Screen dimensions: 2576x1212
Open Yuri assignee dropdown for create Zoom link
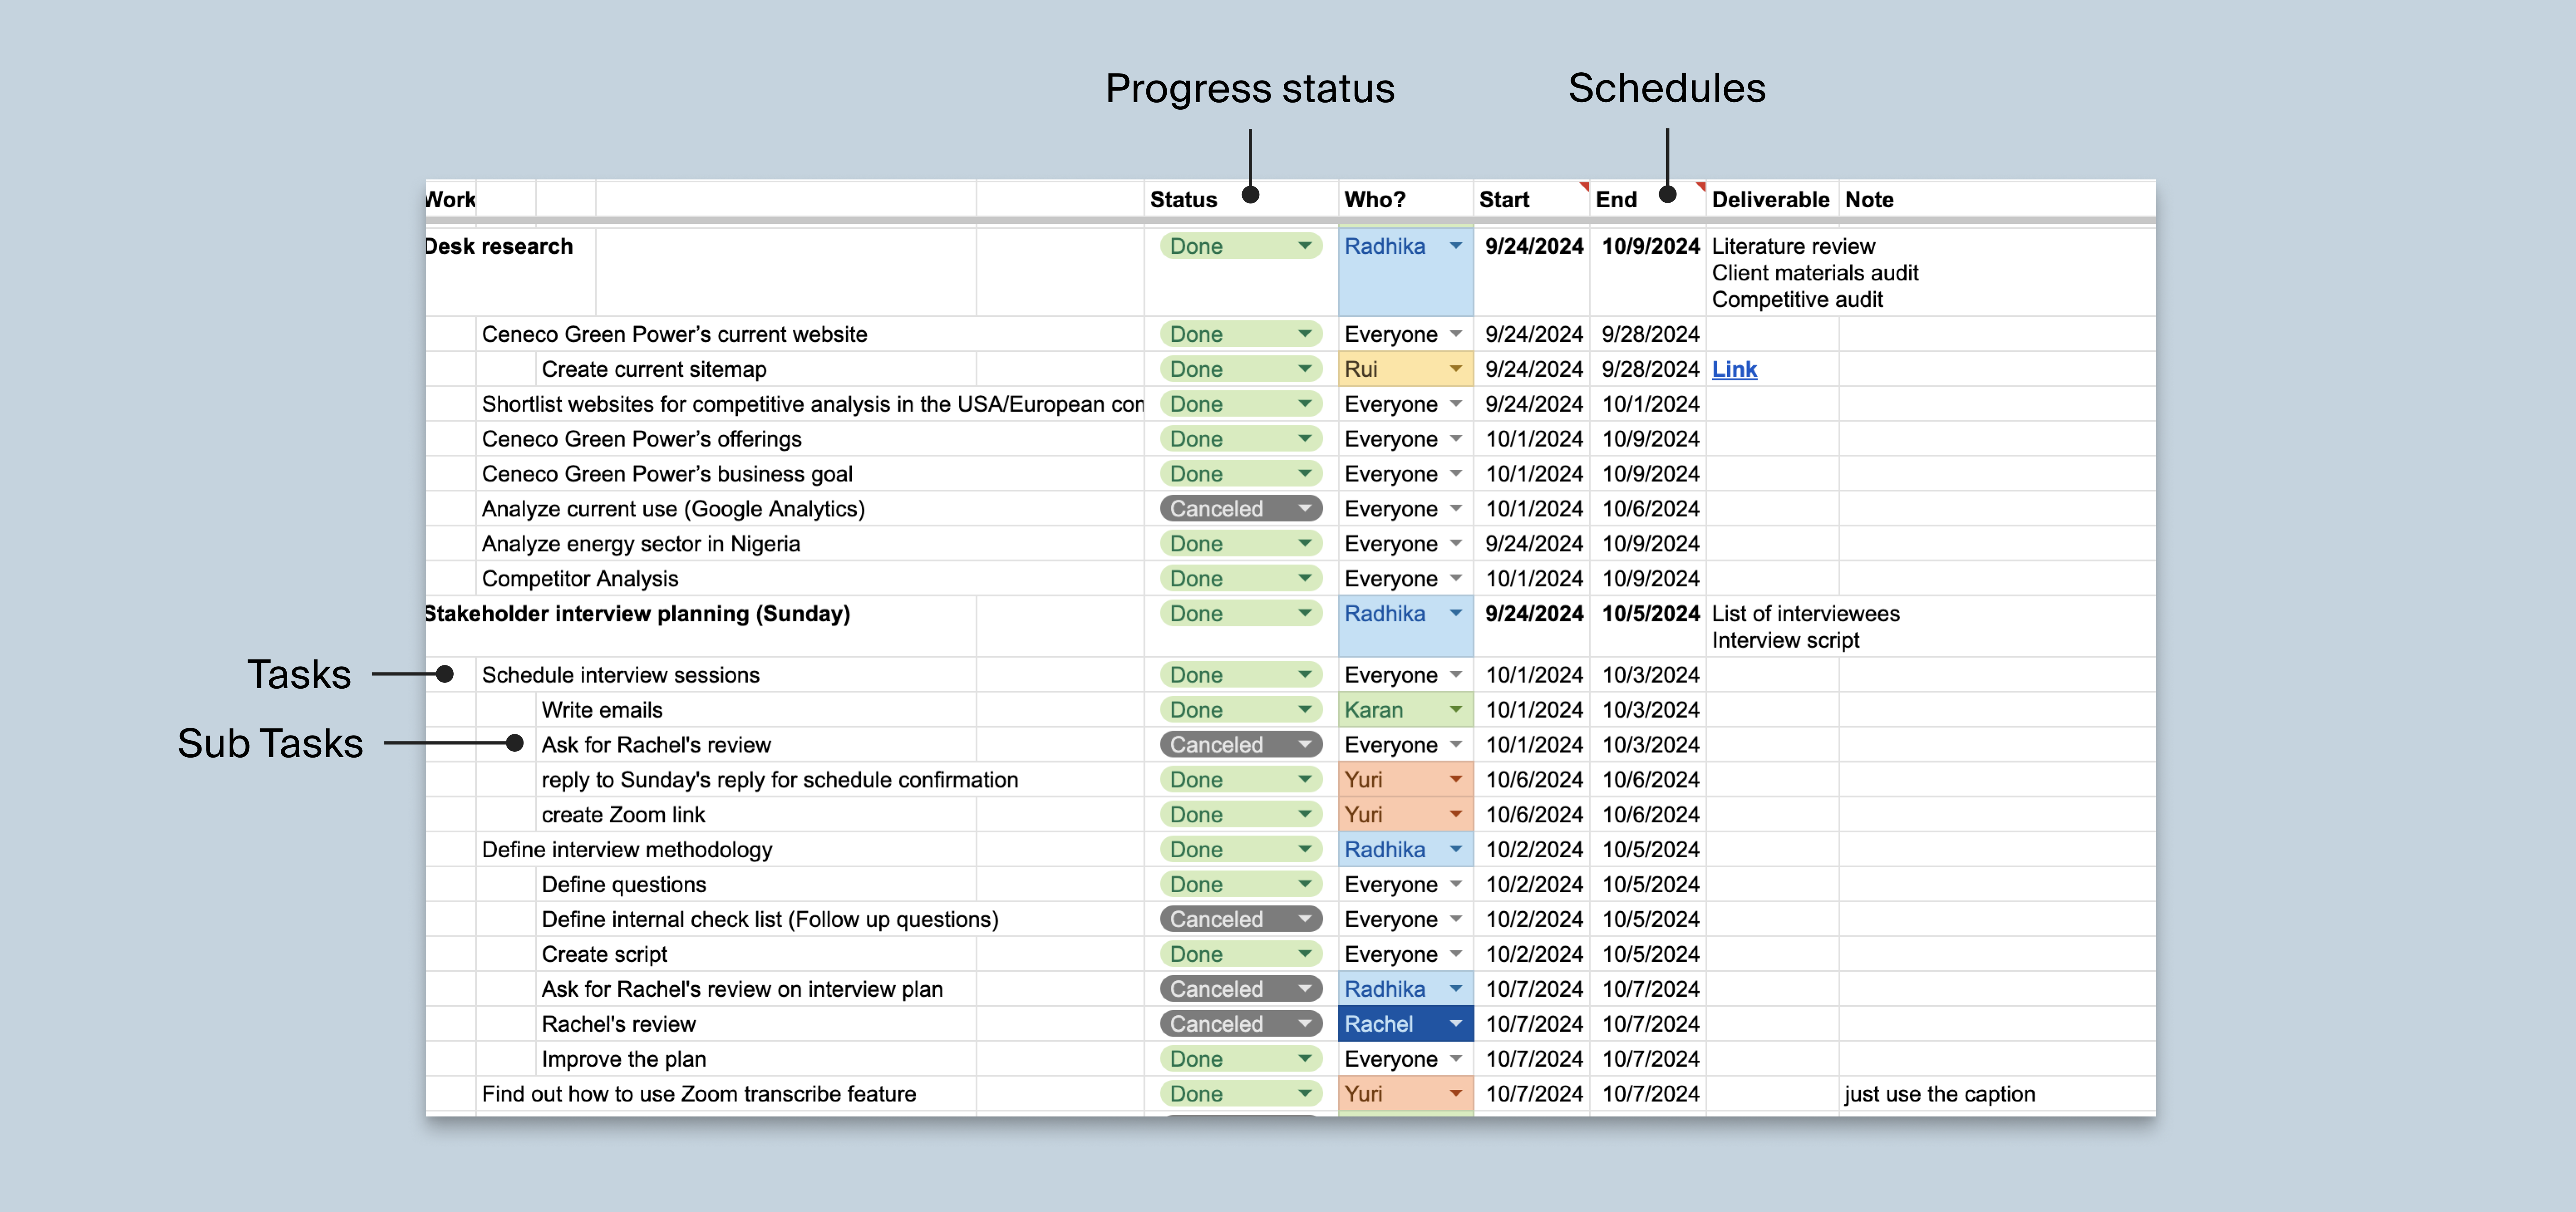1405,815
